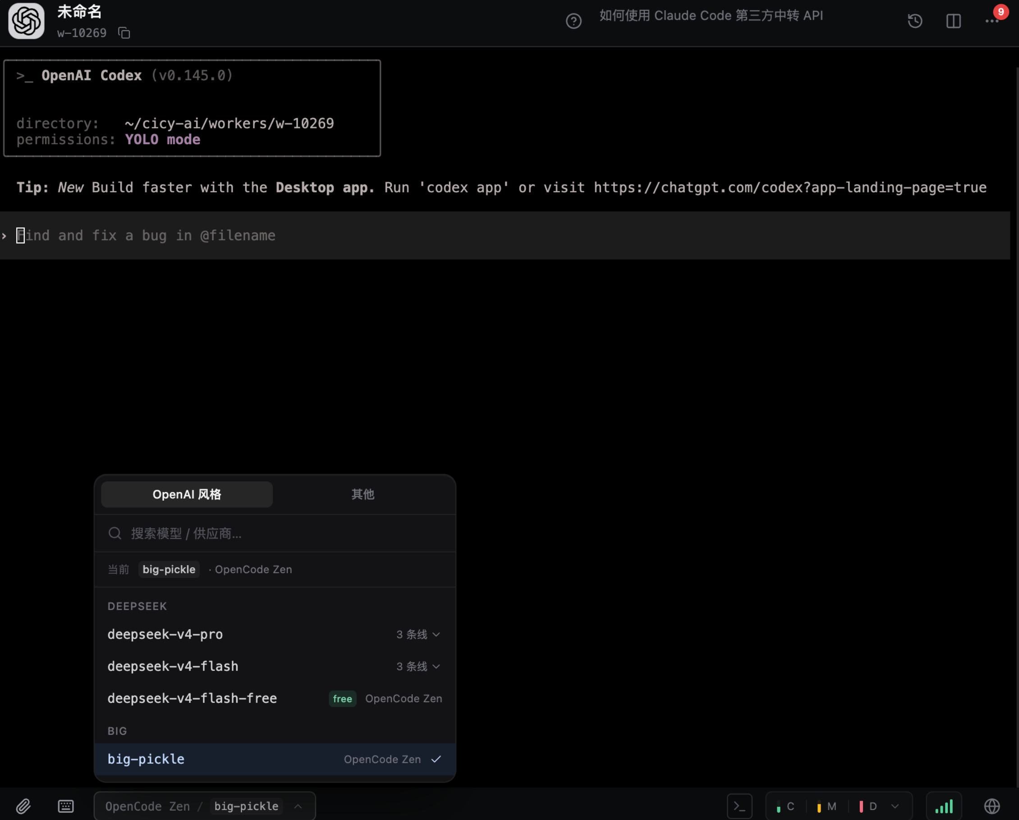This screenshot has width=1019, height=820.
Task: Click the D status indicator
Action: 868,806
